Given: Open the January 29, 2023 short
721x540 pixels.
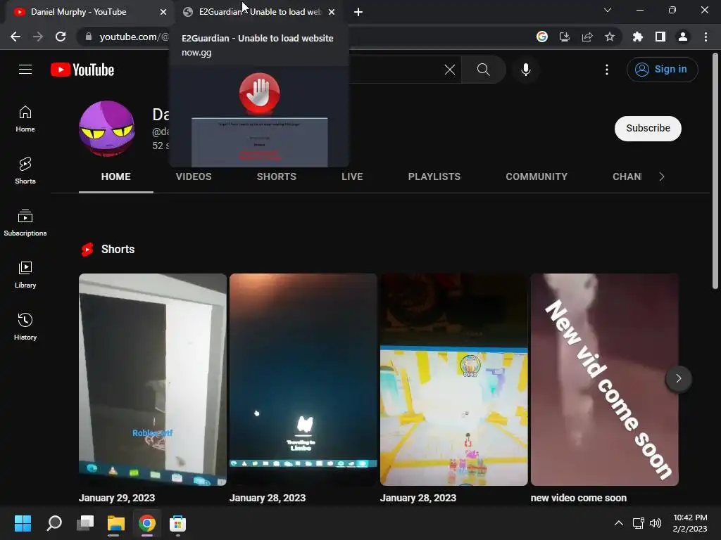Looking at the screenshot, I should 153,379.
